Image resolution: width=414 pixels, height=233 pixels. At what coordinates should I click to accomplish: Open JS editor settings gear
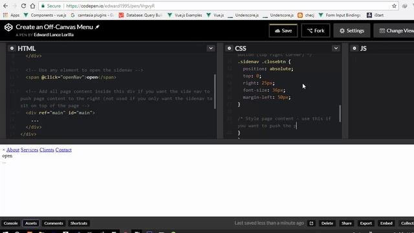(354, 49)
